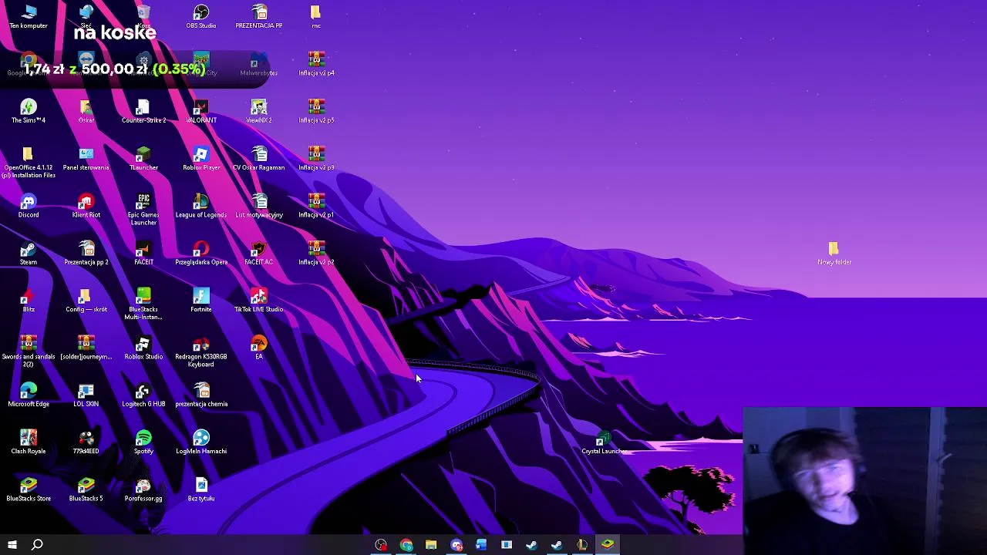Open Panel sterowania icon
Viewport: 987px width, 555px height.
tap(86, 158)
